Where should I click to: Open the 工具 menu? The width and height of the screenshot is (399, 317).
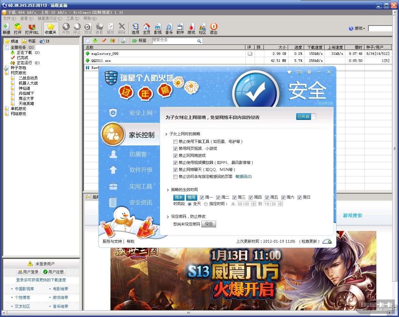click(73, 18)
